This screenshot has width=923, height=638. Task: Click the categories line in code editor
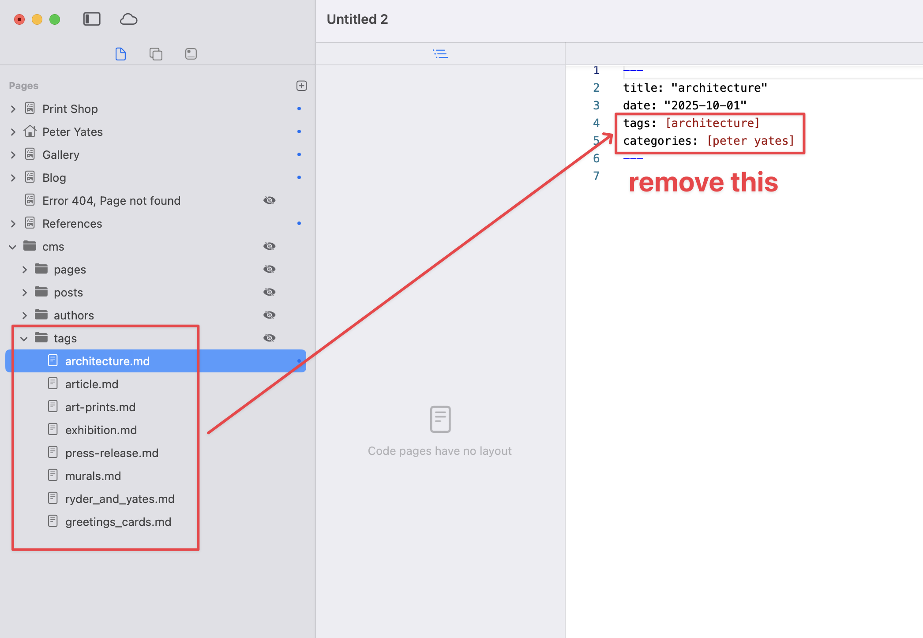point(708,141)
